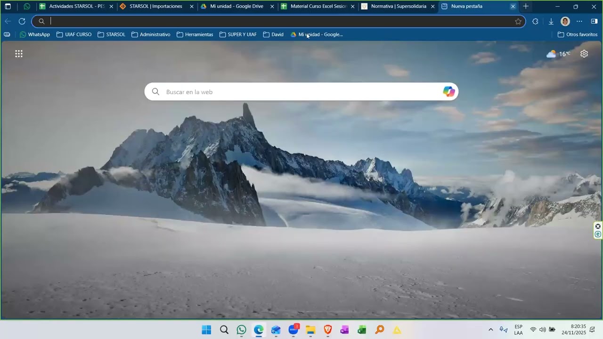The image size is (603, 339).
Task: Add page to favorites star icon
Action: (518, 21)
